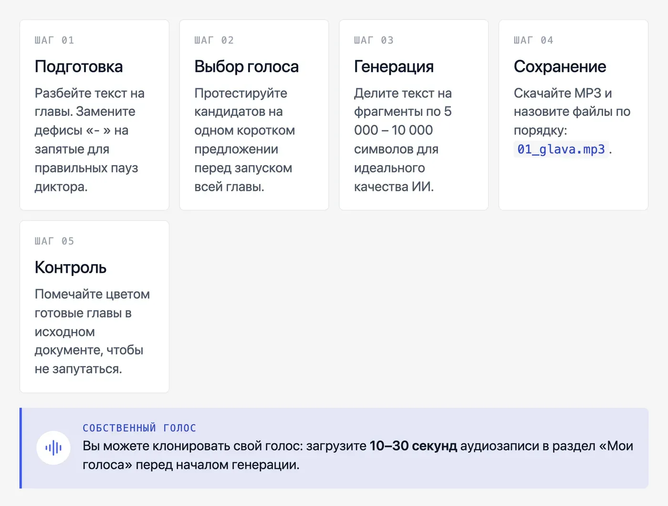Viewport: 668px width, 506px height.
Task: Select the 'ШАГ 04' step label
Action: coord(533,41)
